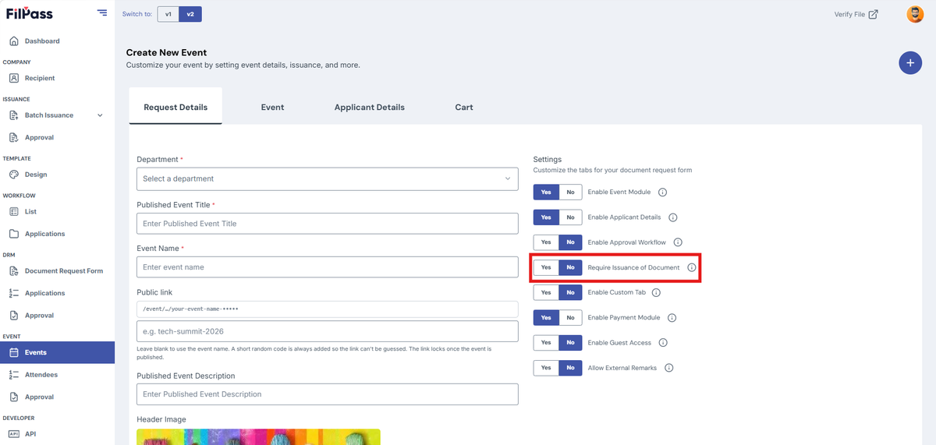The image size is (936, 445).
Task: Open the Attendees list icon
Action: point(14,375)
